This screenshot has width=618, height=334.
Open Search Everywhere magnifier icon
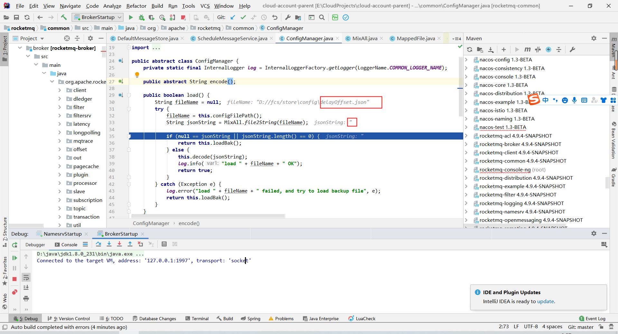(322, 17)
